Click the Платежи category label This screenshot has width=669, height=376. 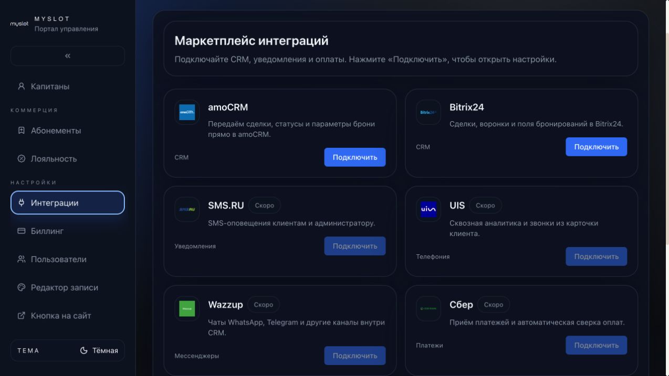click(x=430, y=345)
